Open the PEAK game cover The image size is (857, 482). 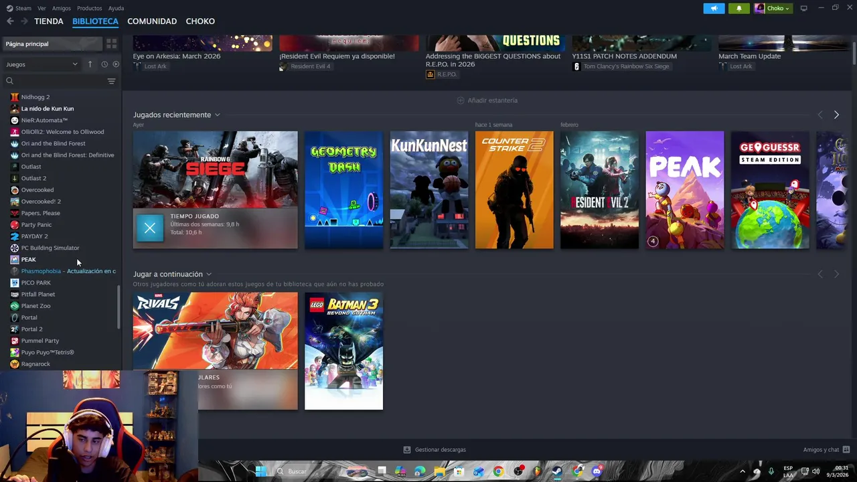(684, 190)
